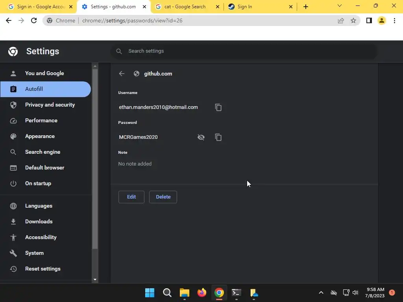The width and height of the screenshot is (403, 302).
Task: Click the address bar URL
Action: pos(132,20)
